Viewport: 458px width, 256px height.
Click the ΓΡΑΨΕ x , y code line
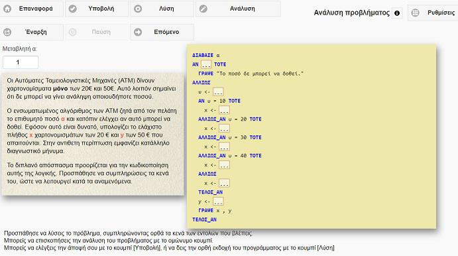(x=215, y=210)
